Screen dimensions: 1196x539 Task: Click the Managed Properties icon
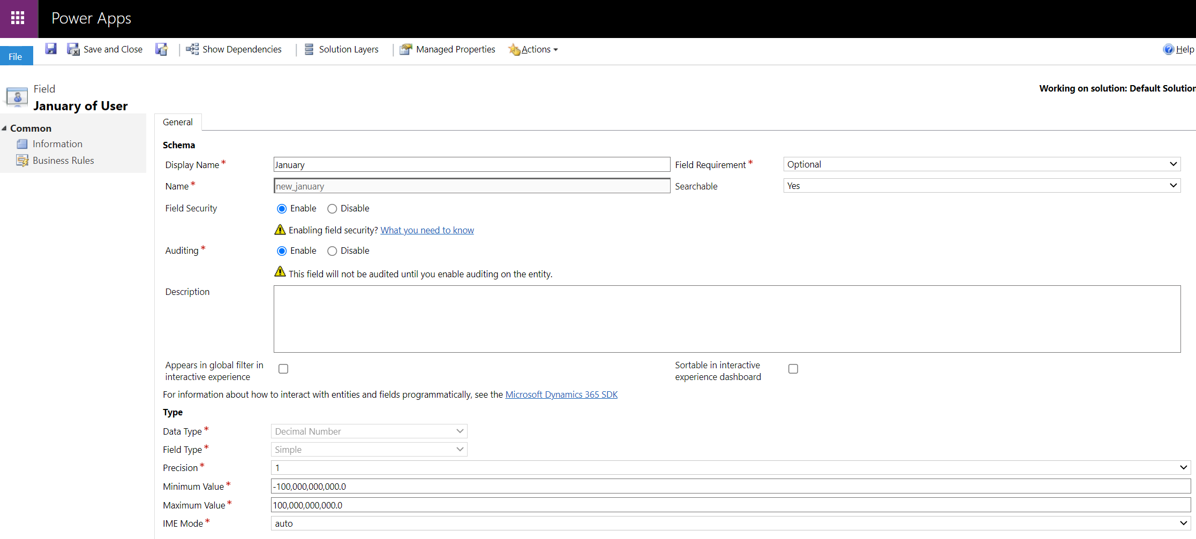pos(406,49)
